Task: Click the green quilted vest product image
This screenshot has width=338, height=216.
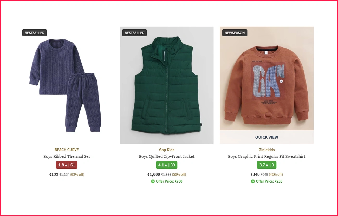Action: (167, 85)
